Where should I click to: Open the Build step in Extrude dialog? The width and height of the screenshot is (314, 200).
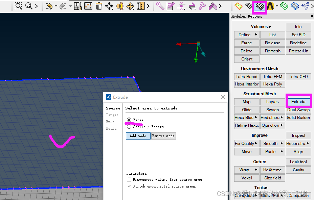point(111,128)
